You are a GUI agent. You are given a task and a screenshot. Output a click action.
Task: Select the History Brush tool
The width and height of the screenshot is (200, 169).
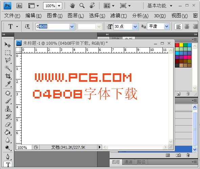(8, 117)
